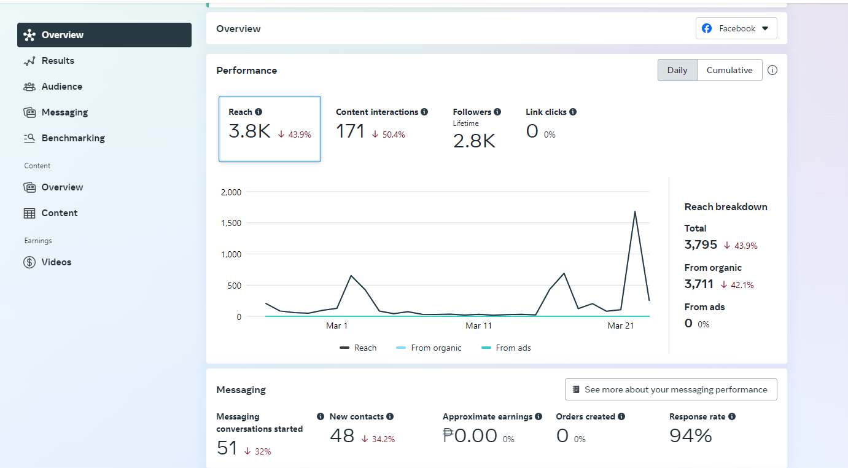Click the Total reach value 3,795
The height and width of the screenshot is (468, 848).
[x=701, y=244]
